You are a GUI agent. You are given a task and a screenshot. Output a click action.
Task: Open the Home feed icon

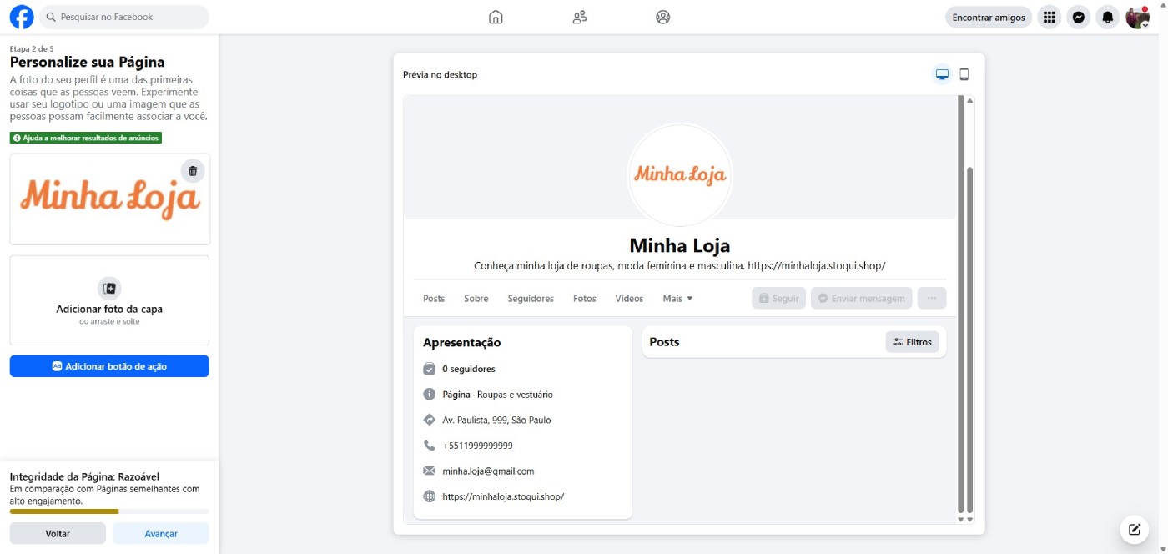click(496, 17)
